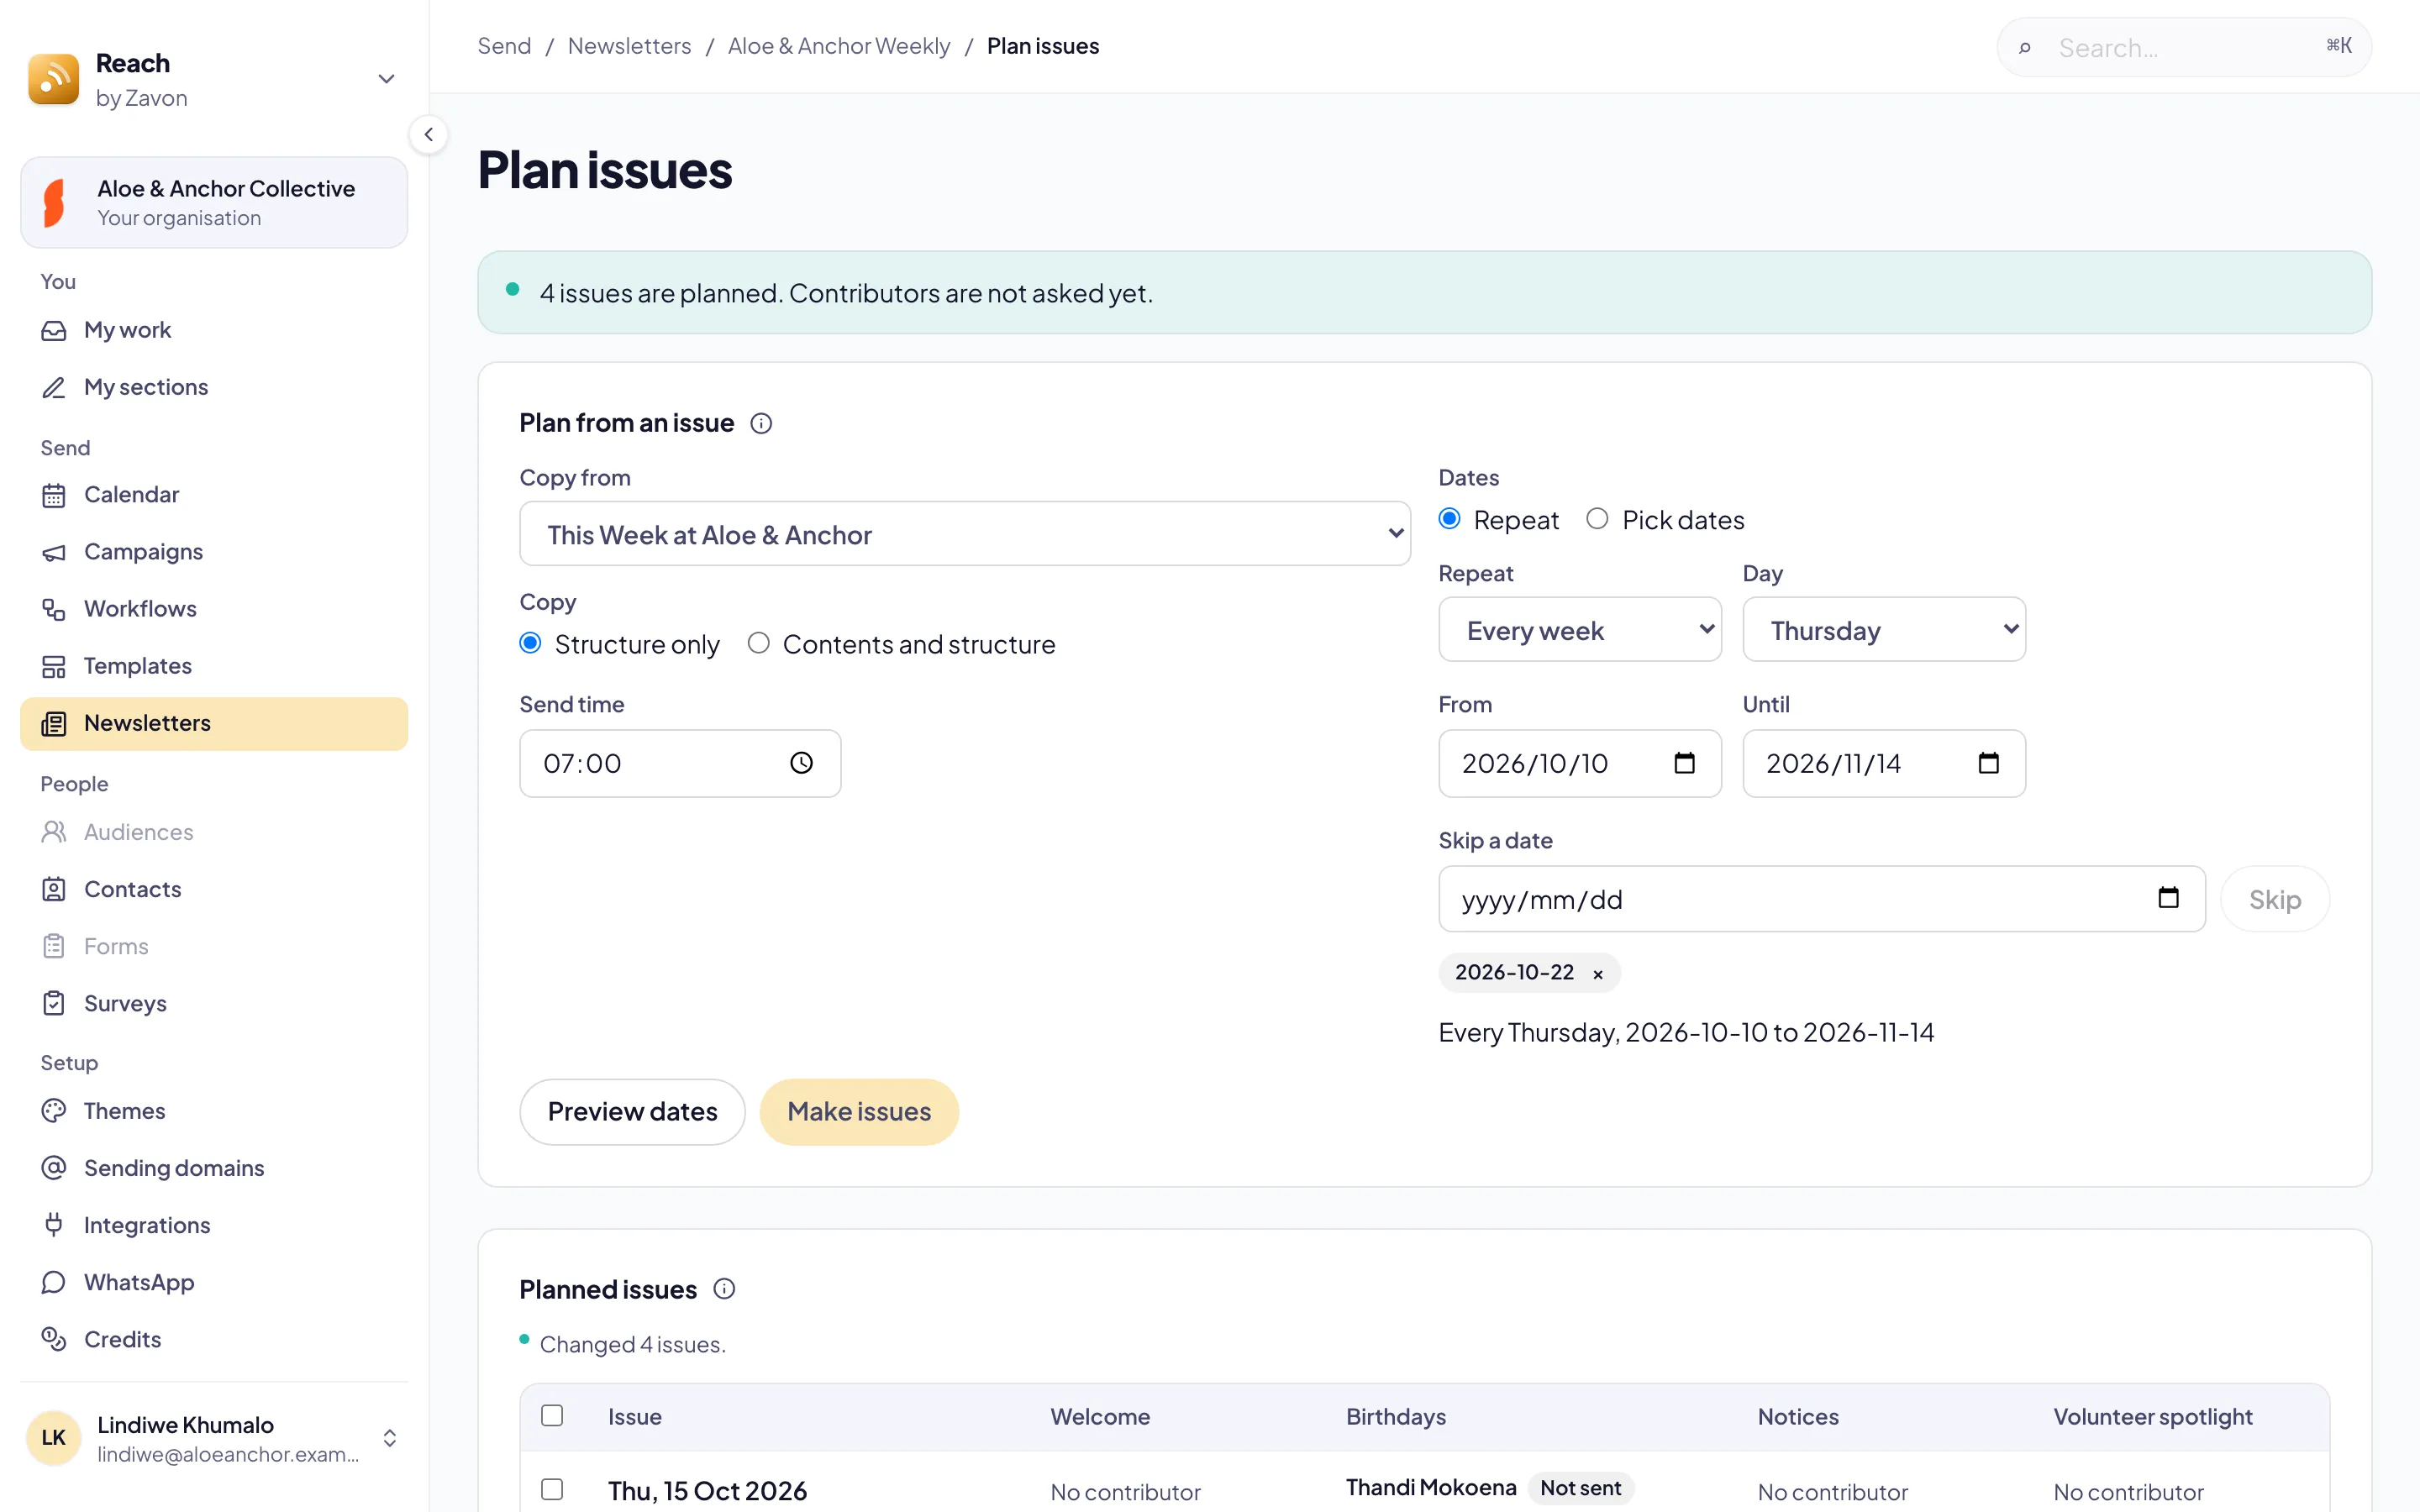Screen dimensions: 2420x1512
Task: Open calendar picker in Skip a date field
Action: [x=2168, y=898]
